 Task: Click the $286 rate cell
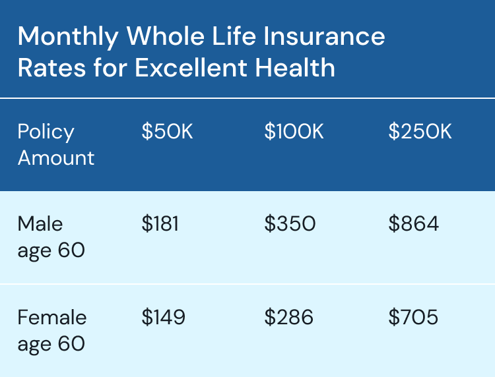(x=288, y=317)
